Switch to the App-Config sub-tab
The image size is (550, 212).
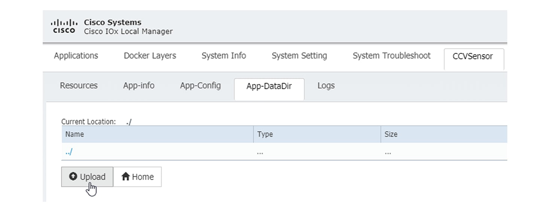tap(200, 86)
